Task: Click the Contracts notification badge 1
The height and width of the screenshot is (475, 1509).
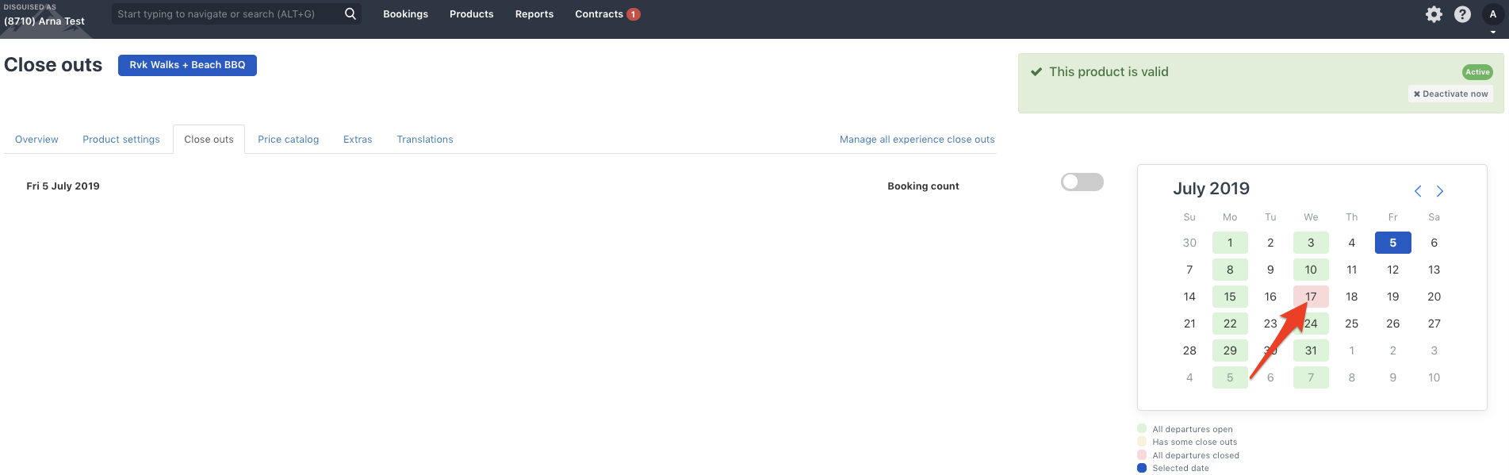Action: click(x=634, y=14)
